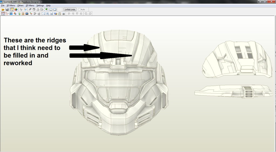Pick the striped edge color tool icon
Viewport: 276px width, 152px height.
[15, 14]
